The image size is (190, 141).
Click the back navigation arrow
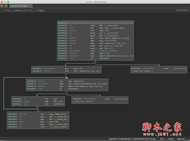coord(2,6)
